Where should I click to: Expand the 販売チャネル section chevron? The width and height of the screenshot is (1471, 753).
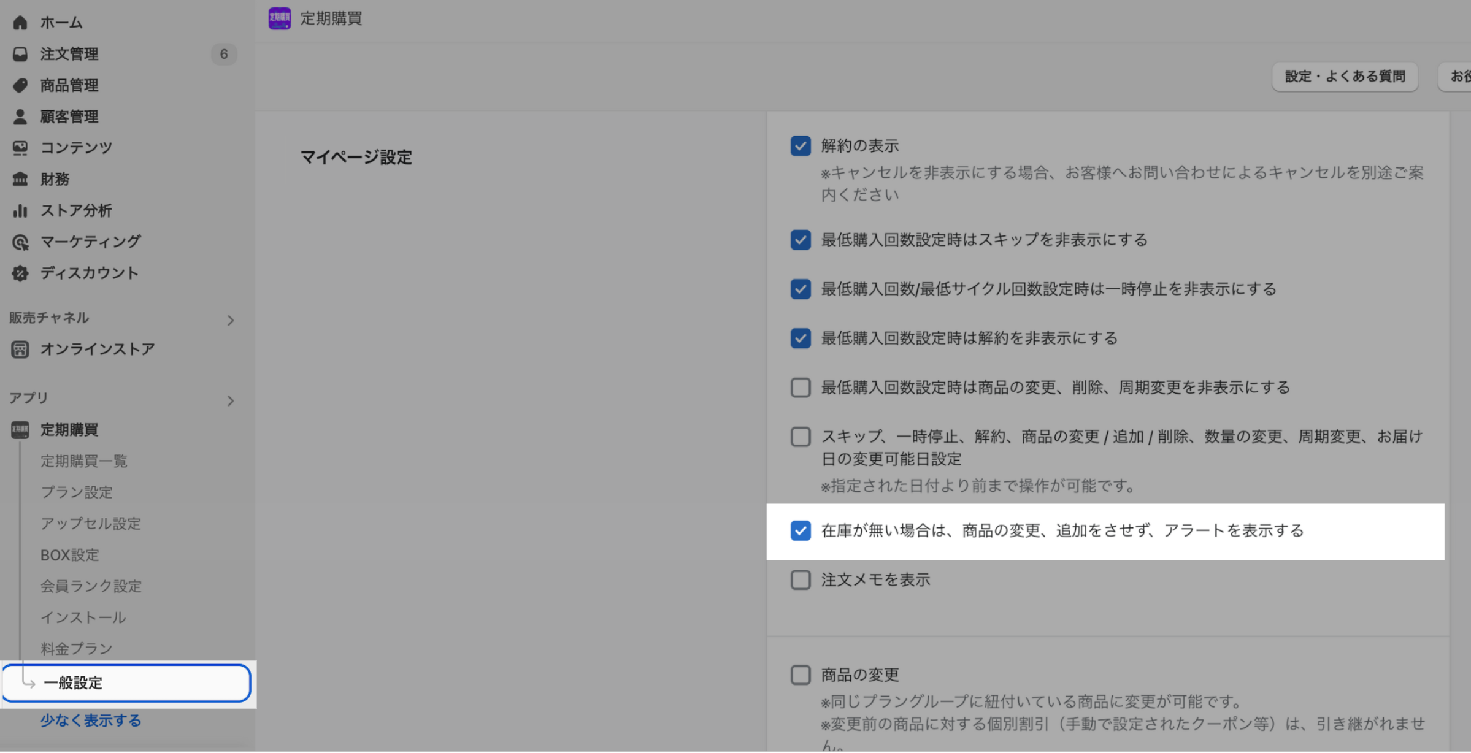click(231, 321)
